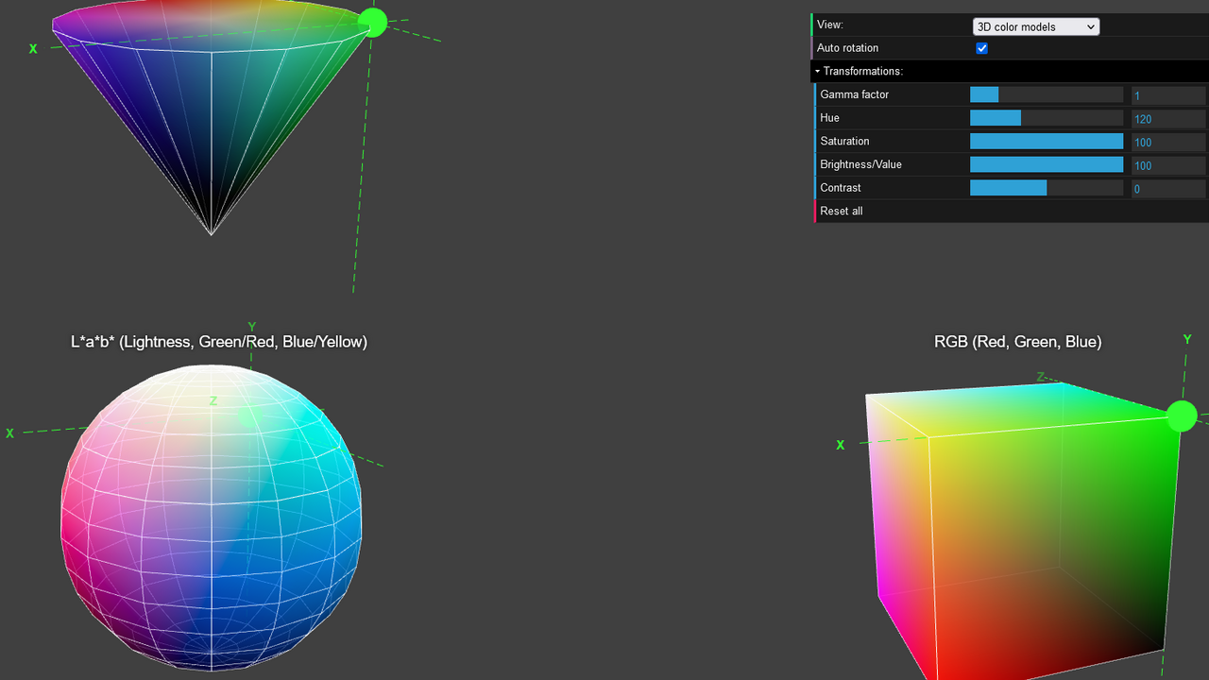Image resolution: width=1209 pixels, height=680 pixels.
Task: Click the Hue slider bar
Action: coord(1046,118)
